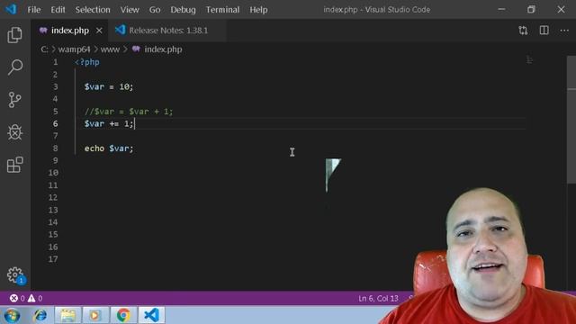Open Internet Explorer from the taskbar
This screenshot has height=324, width=576.
click(x=40, y=315)
